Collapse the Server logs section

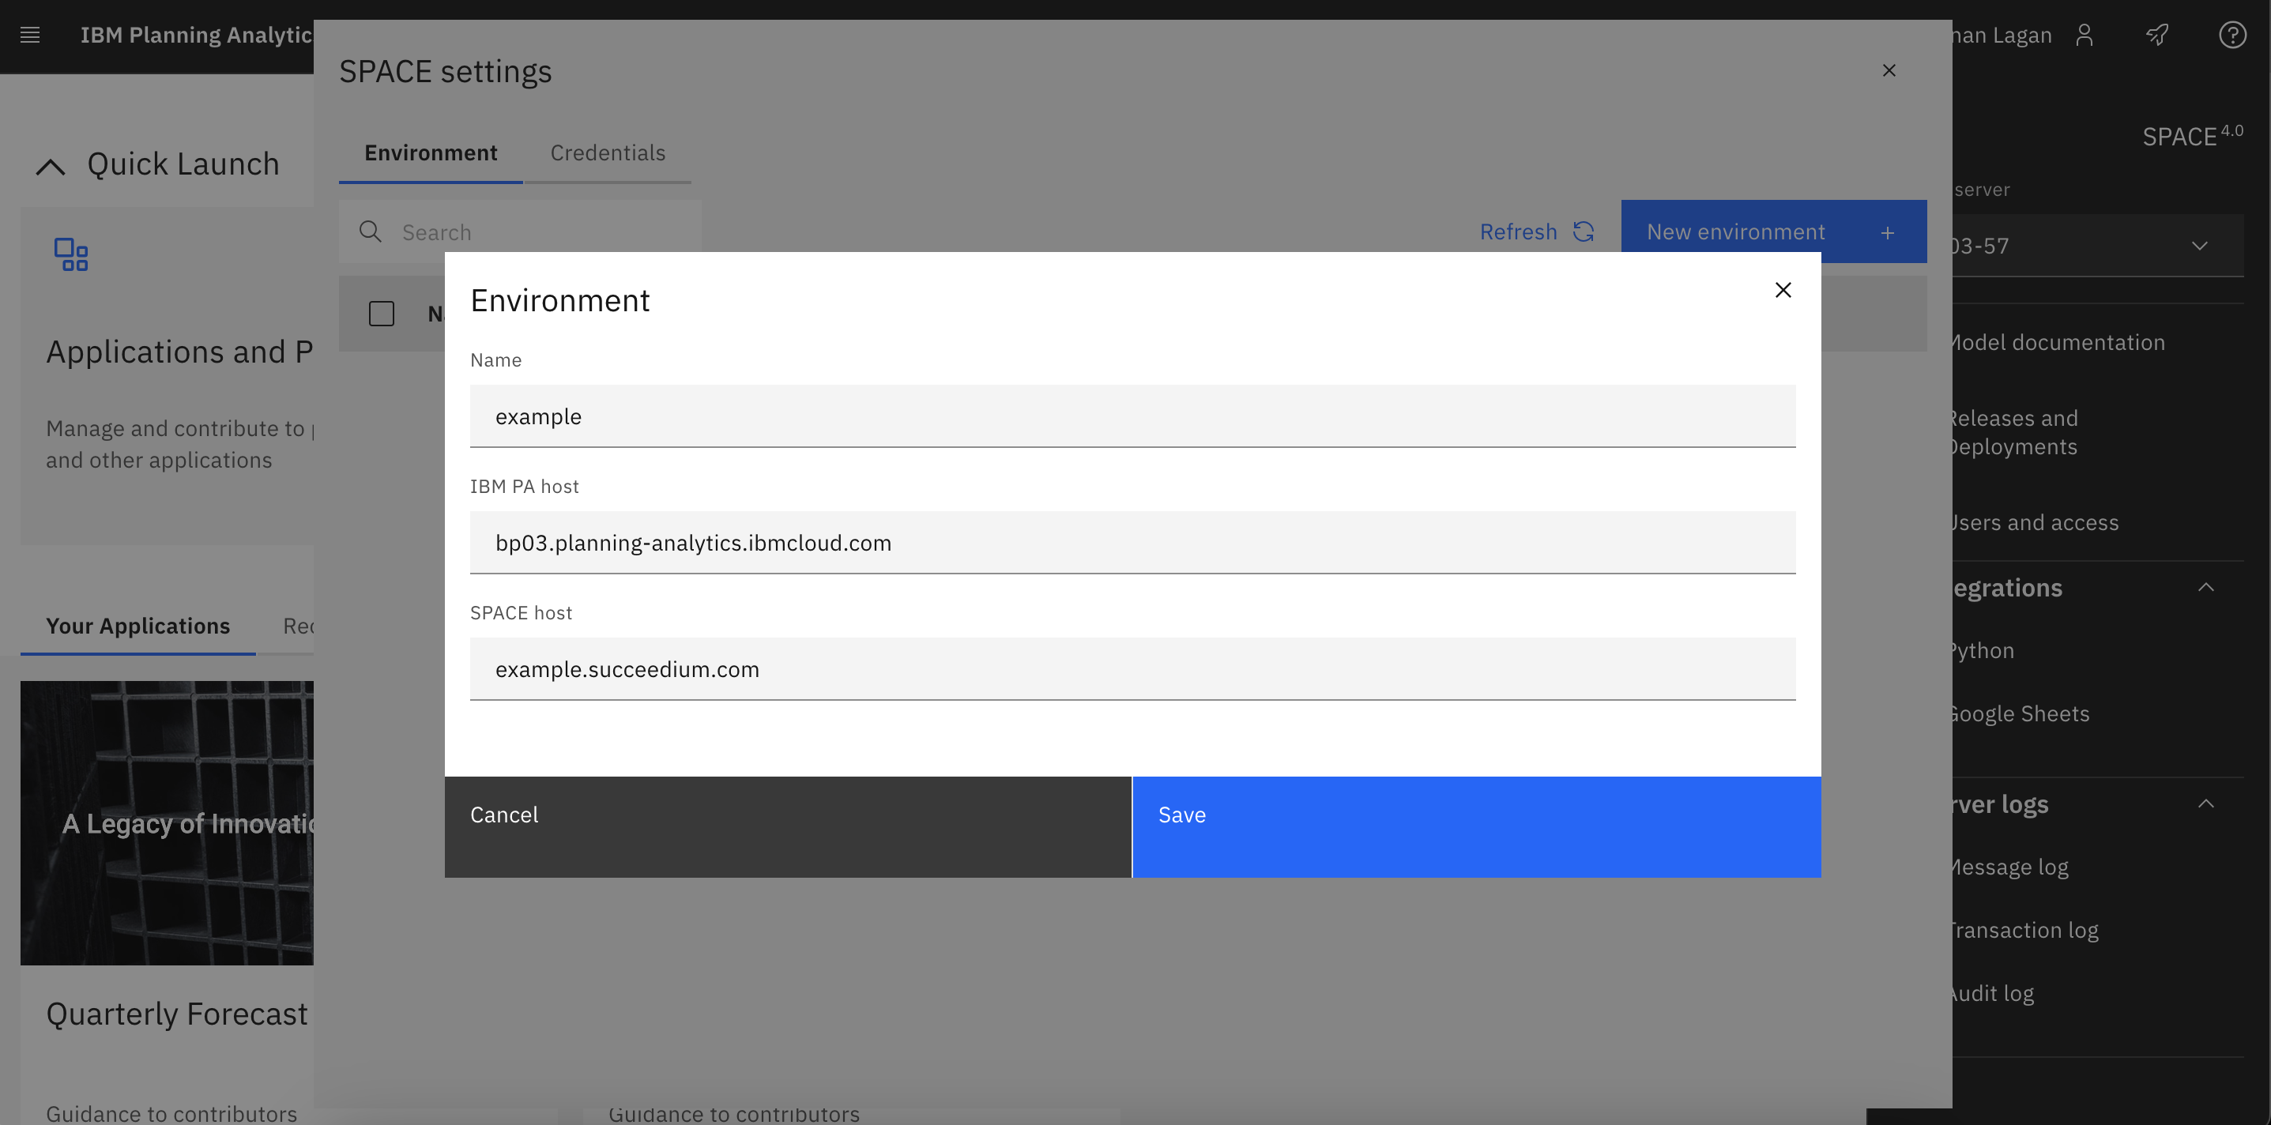(2205, 803)
